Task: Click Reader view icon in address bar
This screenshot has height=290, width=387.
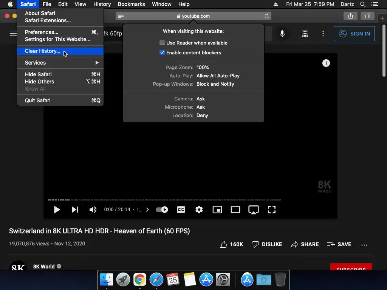Action: (x=121, y=16)
